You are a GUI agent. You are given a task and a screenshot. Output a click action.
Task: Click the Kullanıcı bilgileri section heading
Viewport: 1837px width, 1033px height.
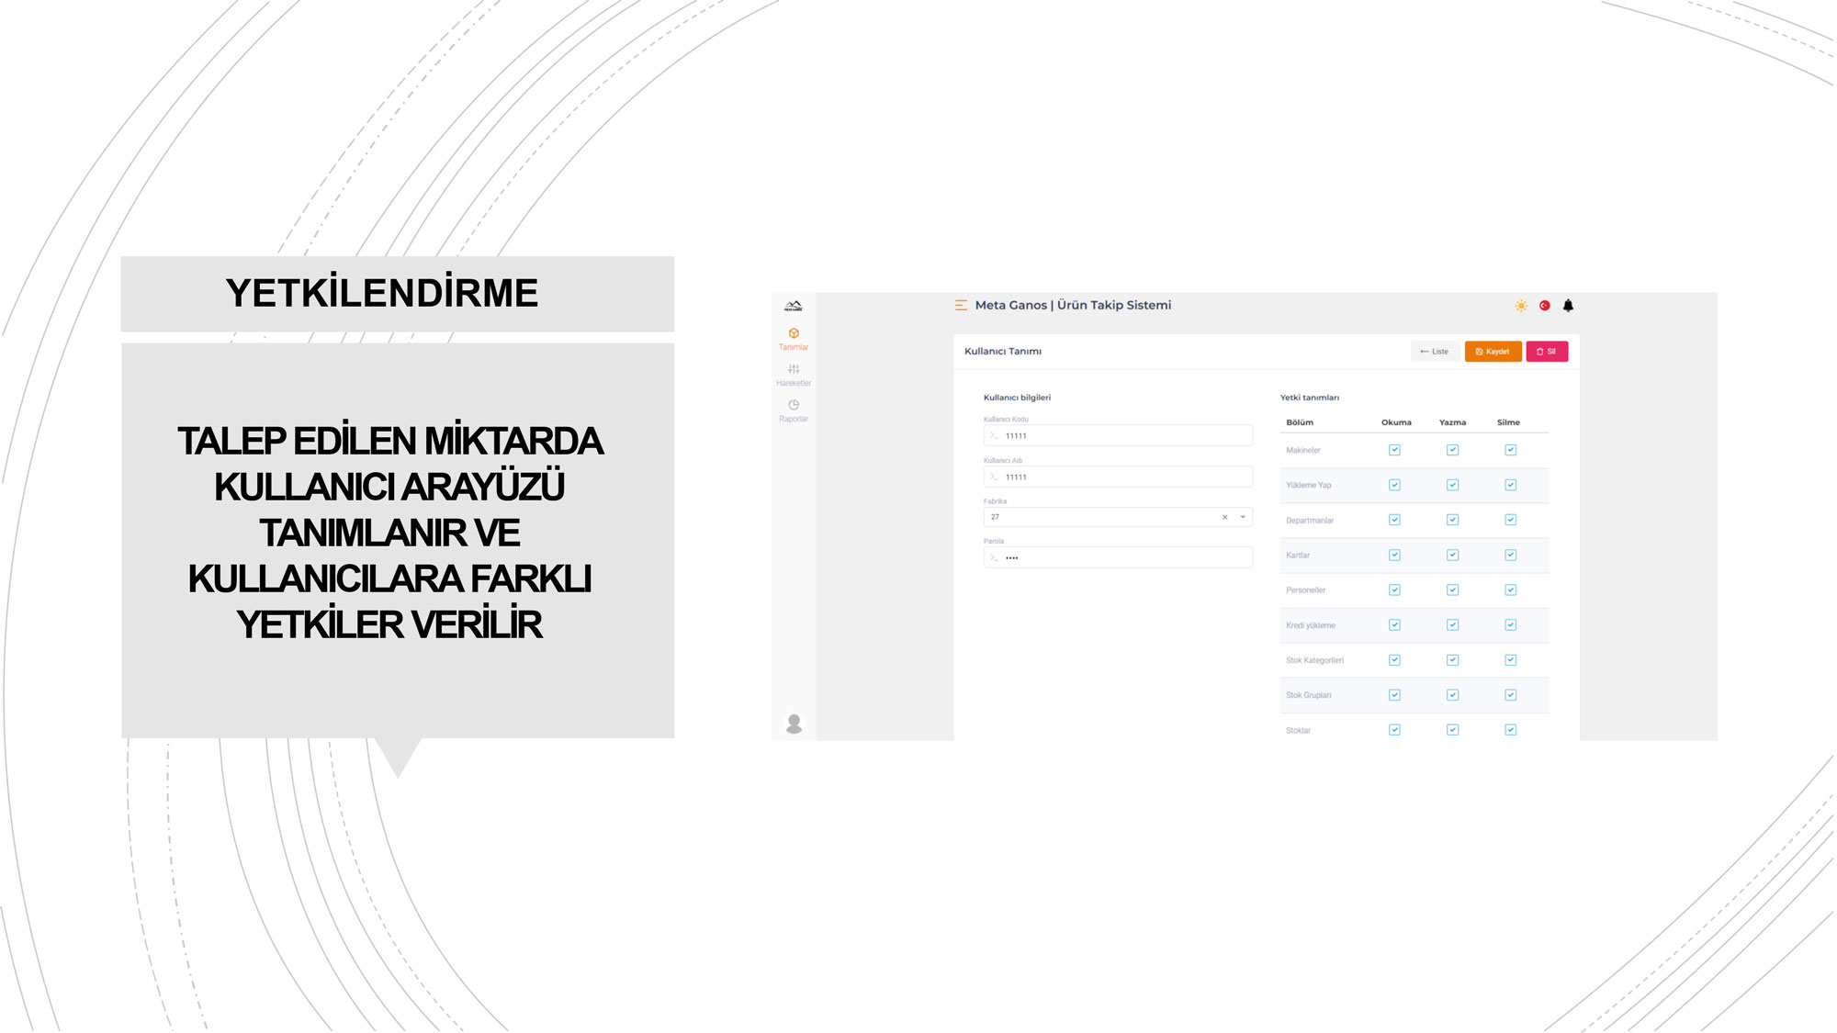point(1017,398)
